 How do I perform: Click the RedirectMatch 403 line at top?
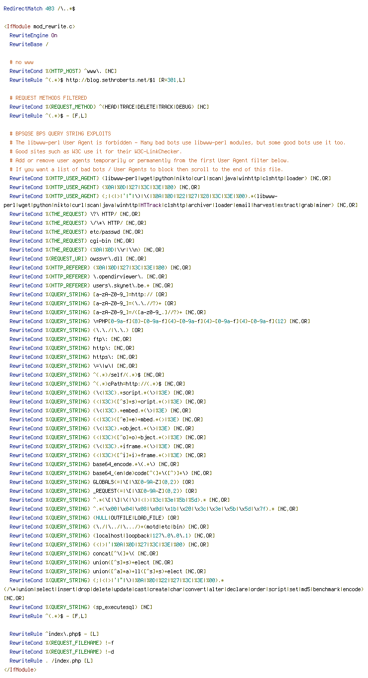[39, 9]
